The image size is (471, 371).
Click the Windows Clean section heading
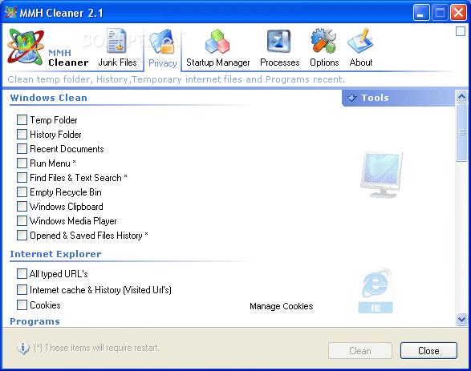coord(48,98)
